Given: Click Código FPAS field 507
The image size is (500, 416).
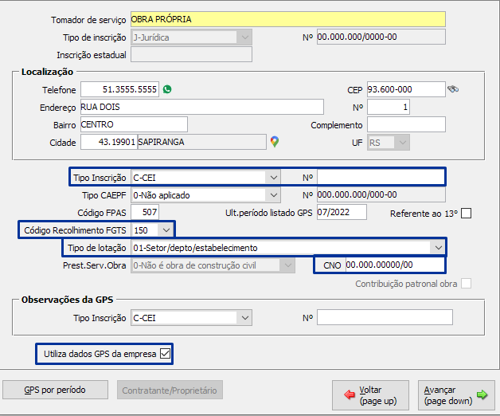Looking at the screenshot, I should 145,212.
